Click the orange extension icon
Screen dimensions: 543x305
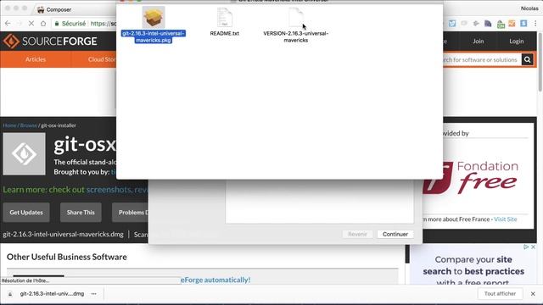[x=512, y=24]
